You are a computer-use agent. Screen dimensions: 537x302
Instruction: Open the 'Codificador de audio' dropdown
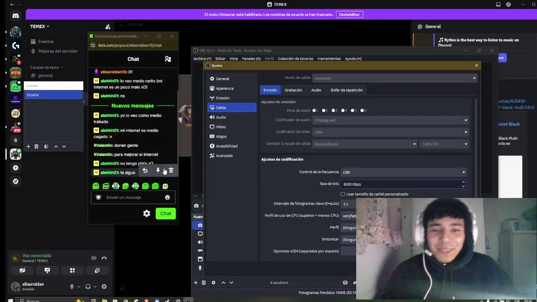pyautogui.click(x=390, y=120)
